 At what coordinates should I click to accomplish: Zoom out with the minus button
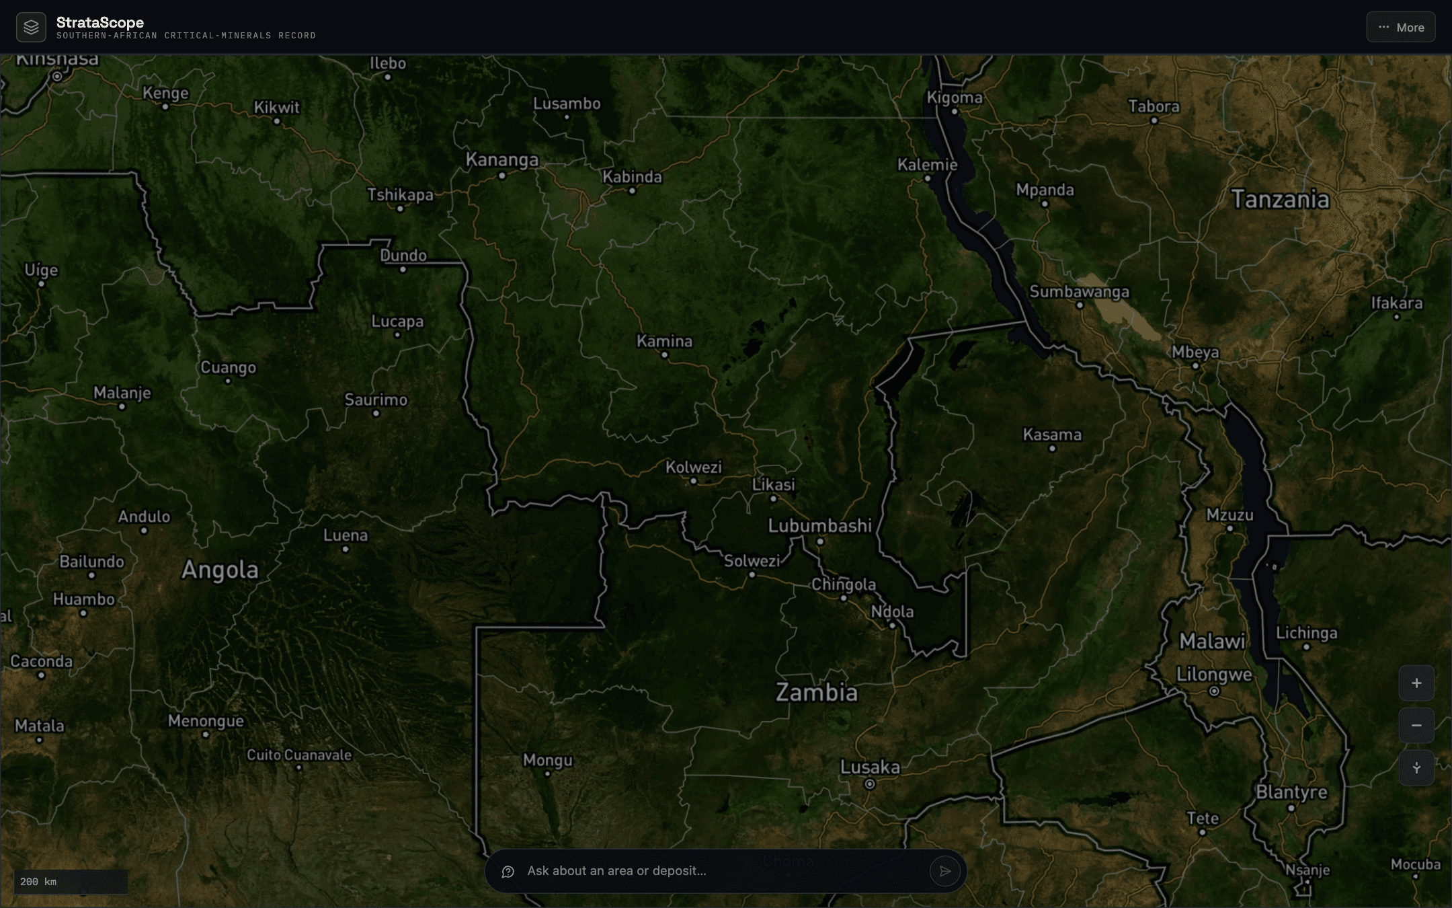(x=1416, y=725)
